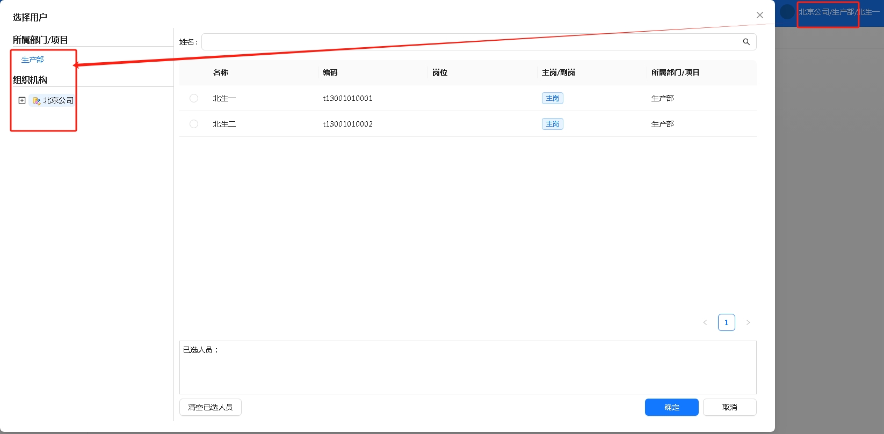Click the 北京公司 organization folder icon

[x=37, y=100]
